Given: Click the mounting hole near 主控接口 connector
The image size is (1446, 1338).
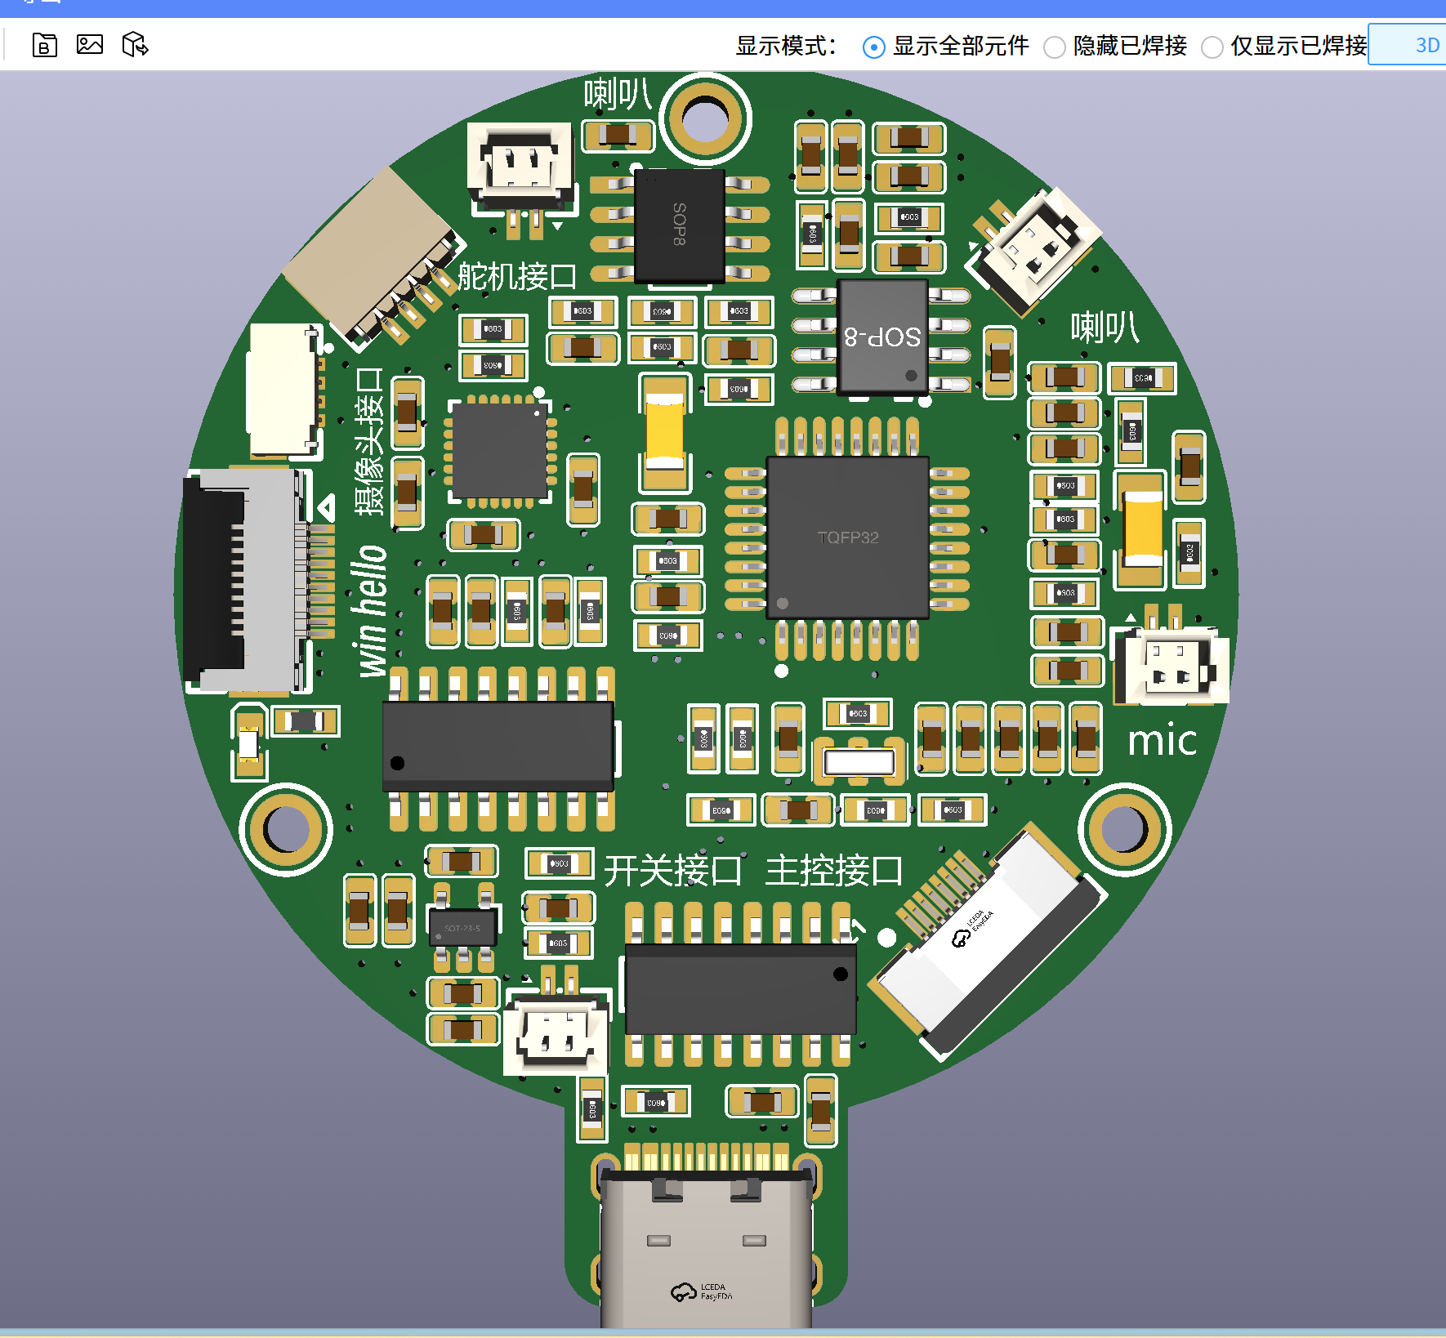Looking at the screenshot, I should [x=1125, y=829].
